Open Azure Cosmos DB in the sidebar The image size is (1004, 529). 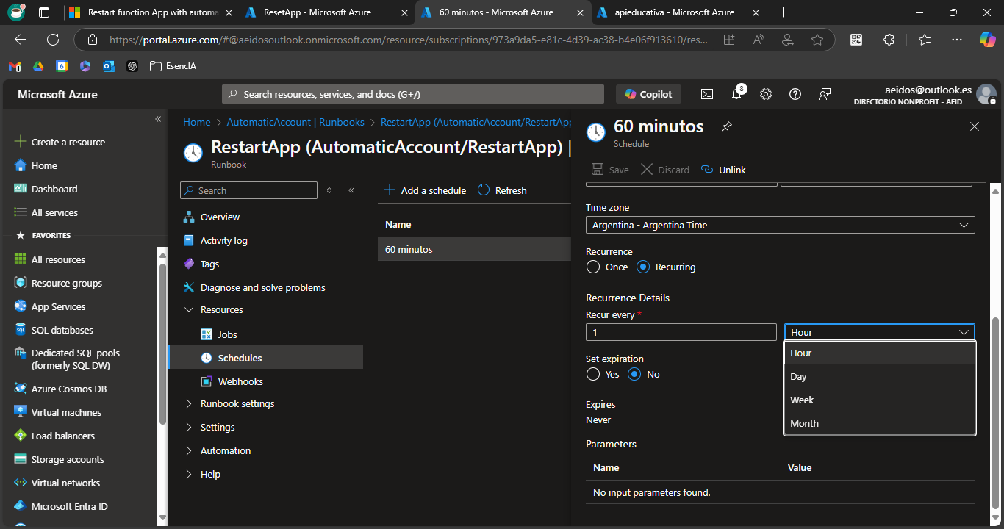coord(68,389)
